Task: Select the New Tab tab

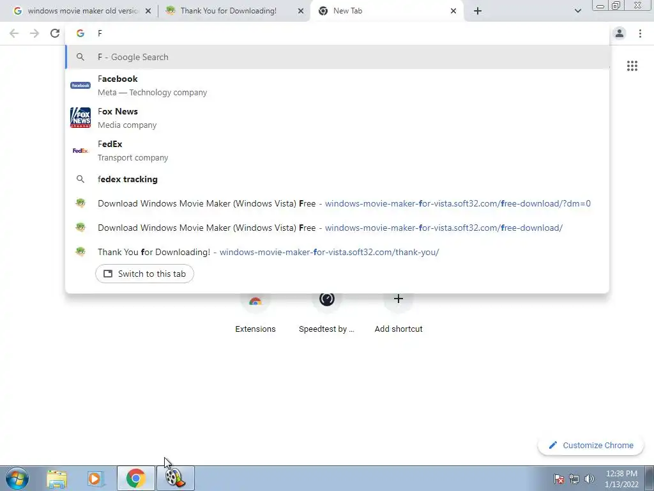Action: (x=386, y=12)
